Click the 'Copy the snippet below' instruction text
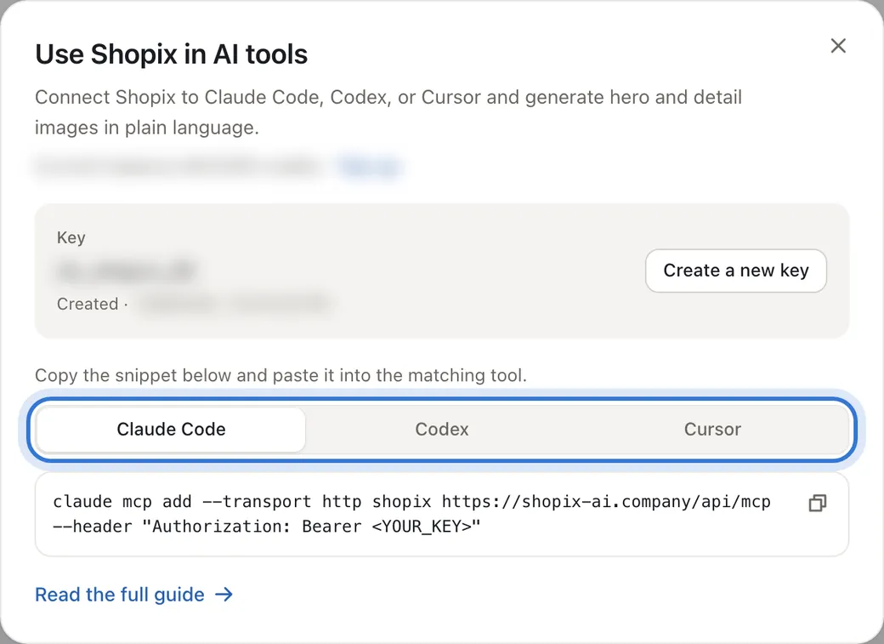 coord(280,375)
